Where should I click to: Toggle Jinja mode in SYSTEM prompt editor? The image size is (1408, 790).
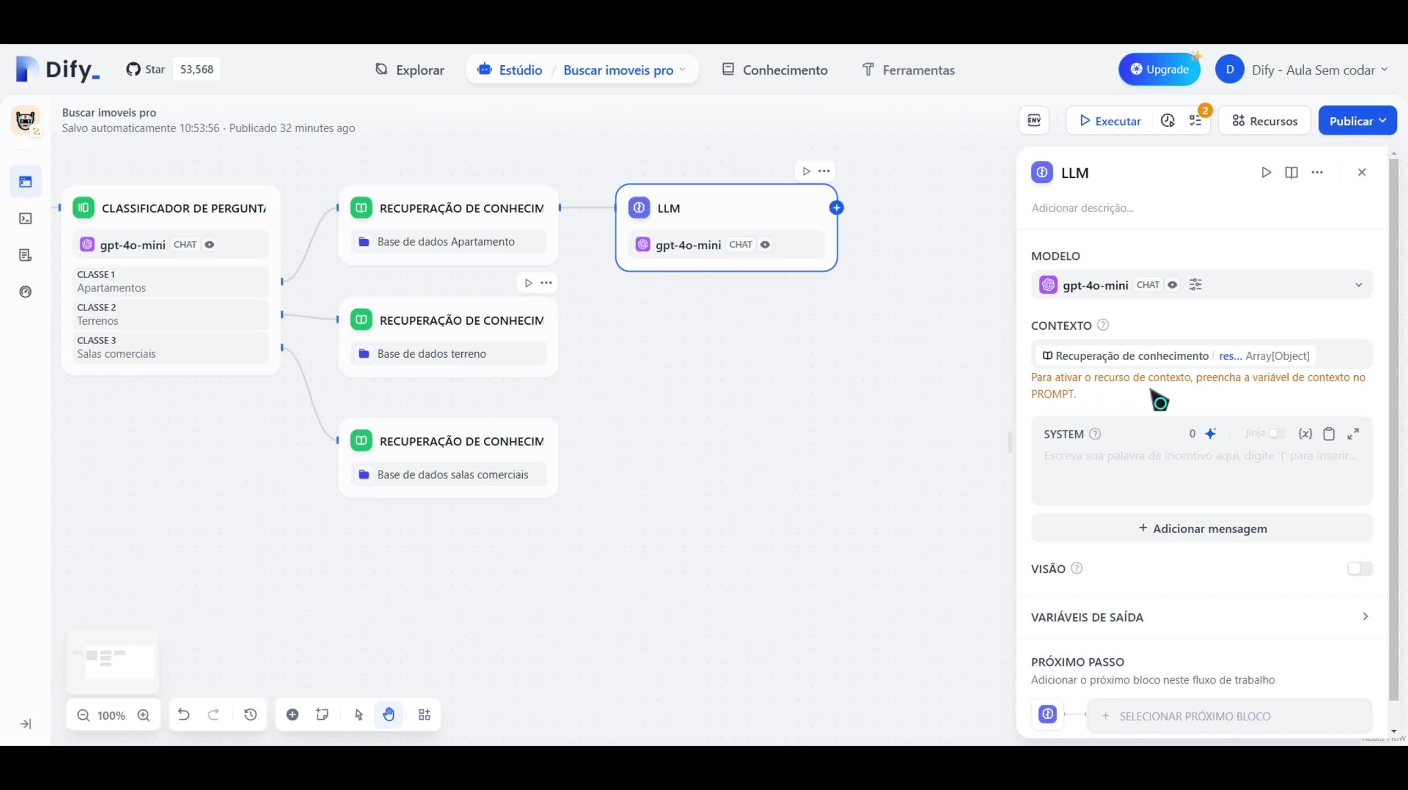(x=1276, y=433)
